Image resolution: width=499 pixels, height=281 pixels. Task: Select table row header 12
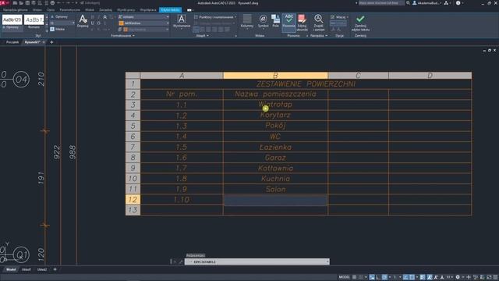133,200
